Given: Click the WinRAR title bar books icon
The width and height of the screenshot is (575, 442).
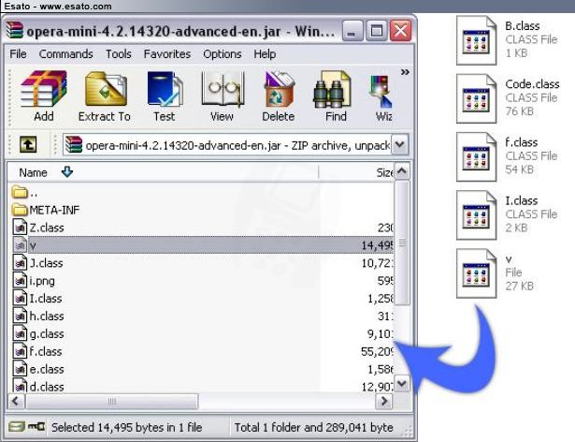Looking at the screenshot, I should pyautogui.click(x=15, y=31).
